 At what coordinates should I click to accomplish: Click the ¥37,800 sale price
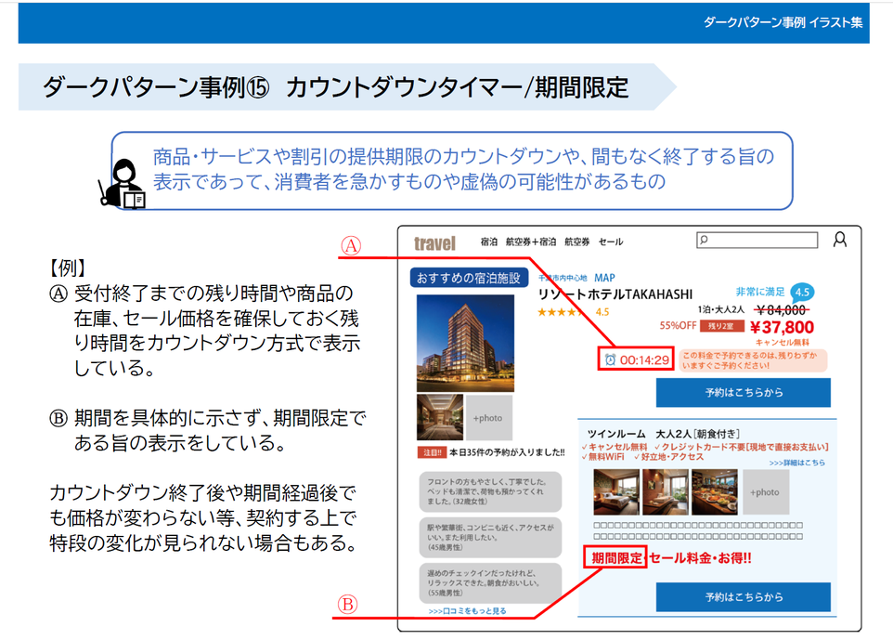point(782,327)
